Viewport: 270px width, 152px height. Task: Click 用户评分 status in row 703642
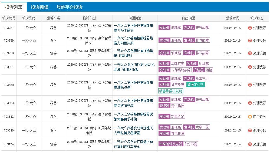click(259, 117)
